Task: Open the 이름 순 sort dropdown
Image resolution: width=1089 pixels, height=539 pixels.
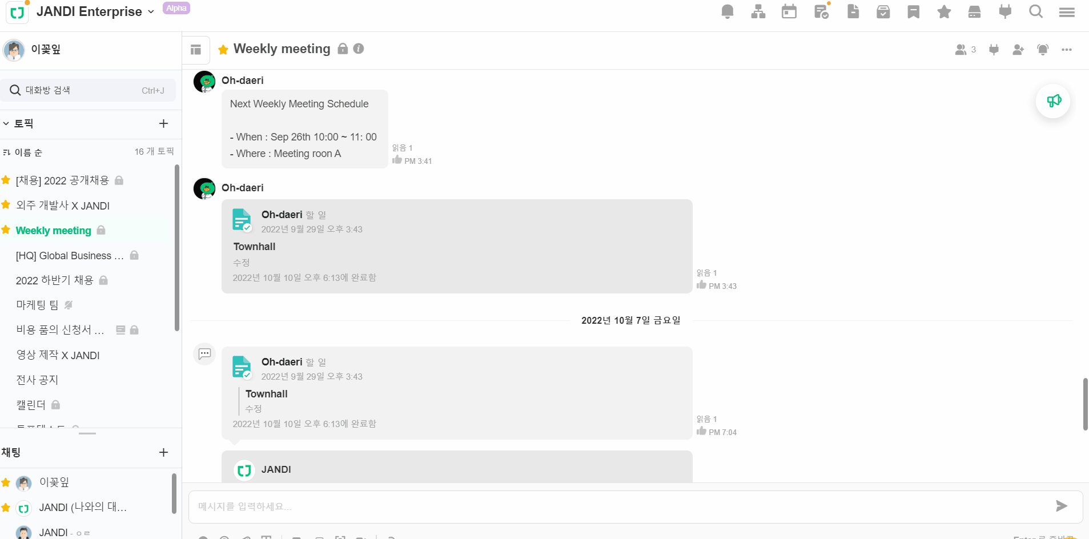Action: (23, 152)
